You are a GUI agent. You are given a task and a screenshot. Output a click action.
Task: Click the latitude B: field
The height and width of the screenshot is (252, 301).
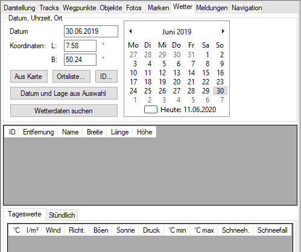click(x=80, y=60)
